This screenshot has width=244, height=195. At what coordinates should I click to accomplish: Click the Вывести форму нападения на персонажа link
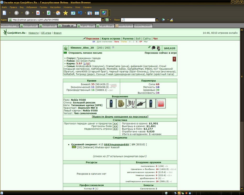point(120,117)
